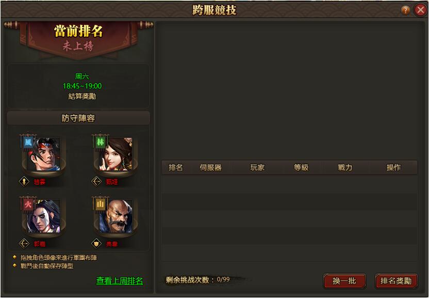
Task: Click sword class icon beside 趙雲
Action: point(24,181)
